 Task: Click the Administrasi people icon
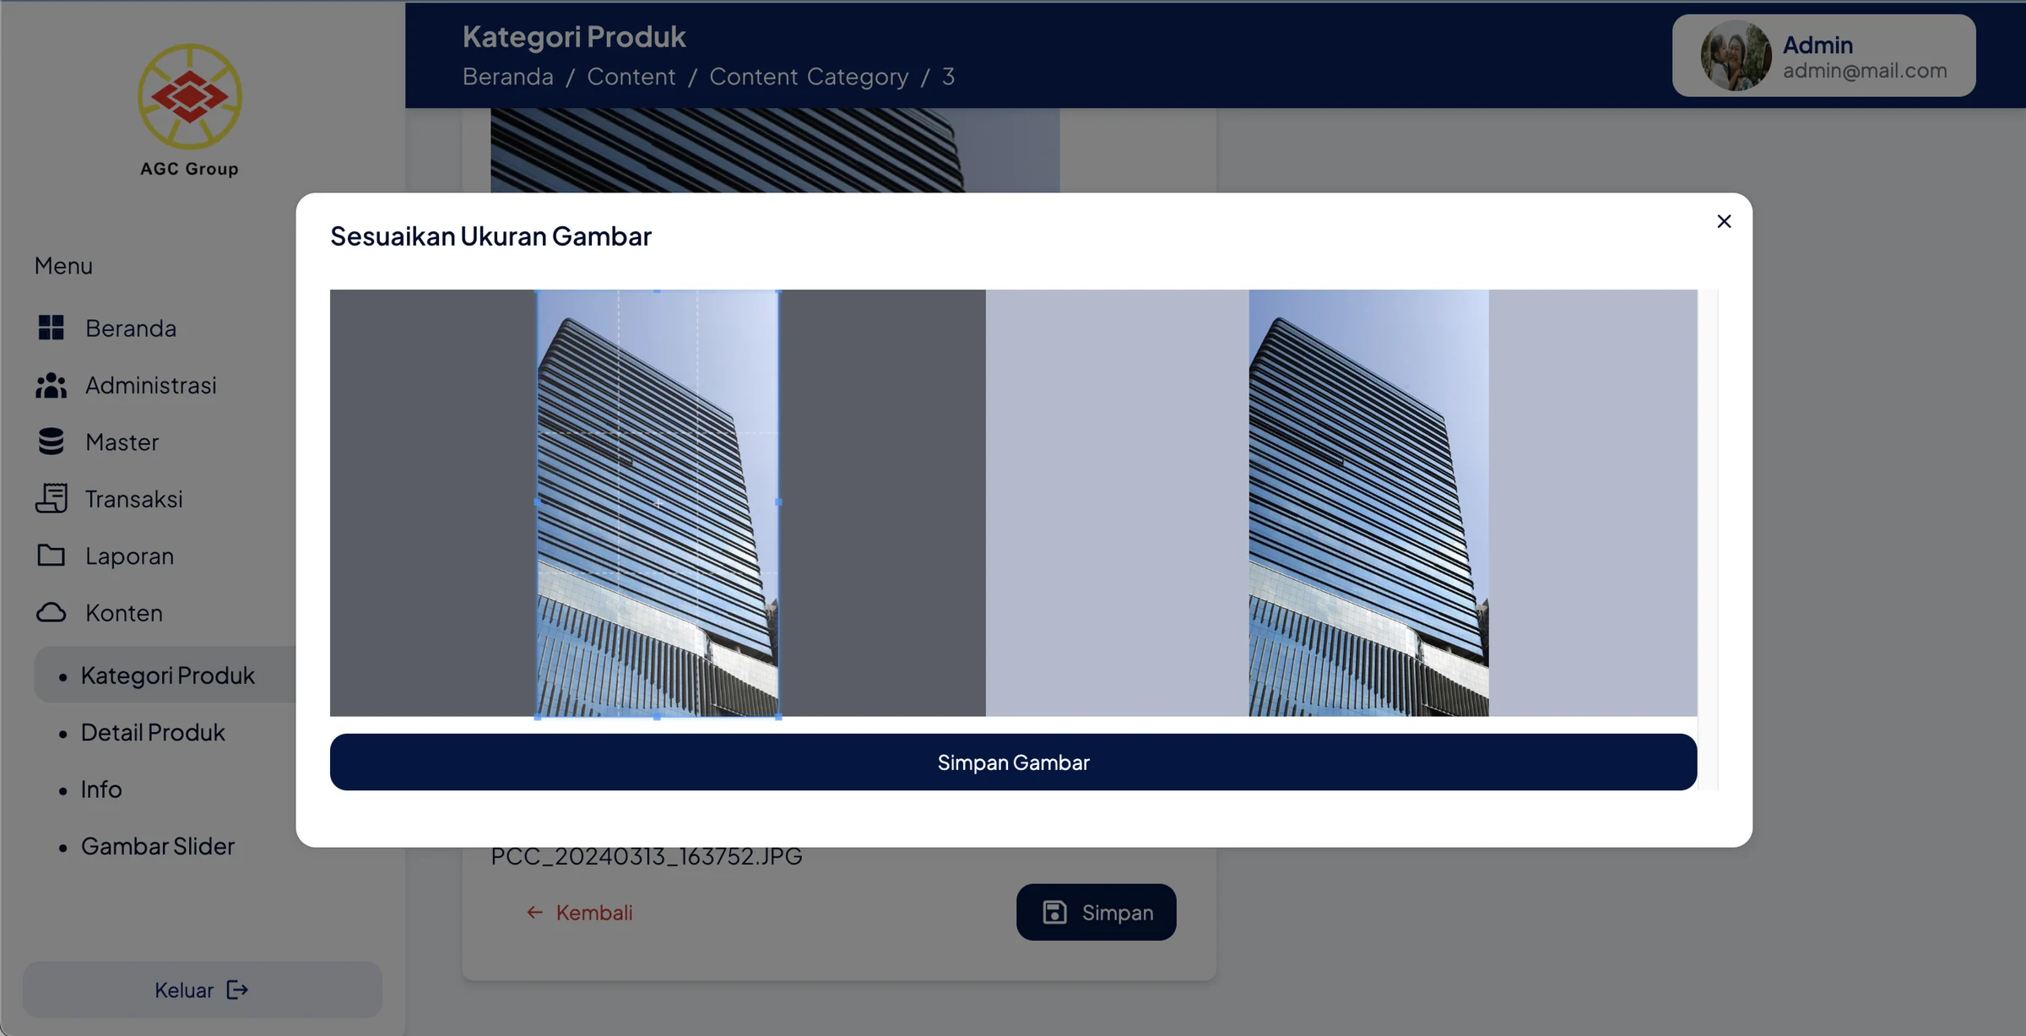point(51,385)
